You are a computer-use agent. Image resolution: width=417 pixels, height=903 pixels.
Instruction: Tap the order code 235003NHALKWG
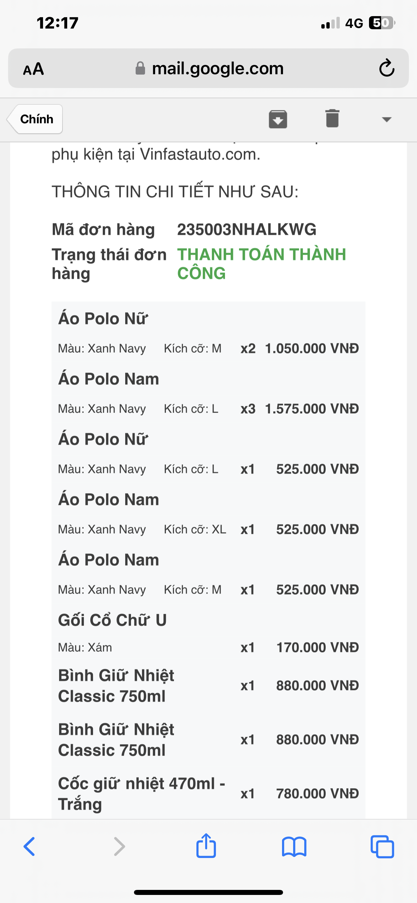pos(247,229)
